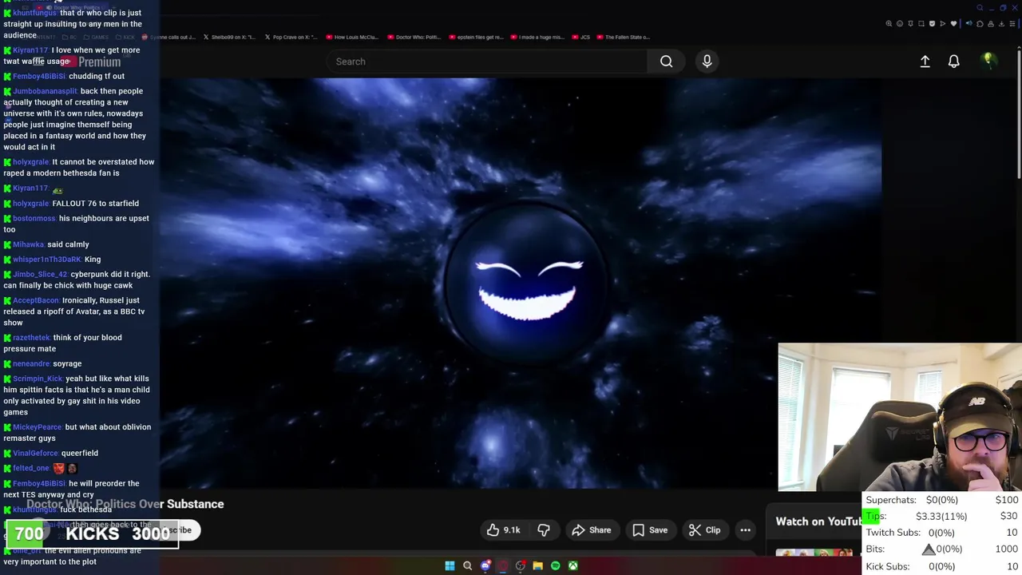This screenshot has height=575, width=1022.
Task: Click the Share button under the video
Action: pyautogui.click(x=592, y=530)
